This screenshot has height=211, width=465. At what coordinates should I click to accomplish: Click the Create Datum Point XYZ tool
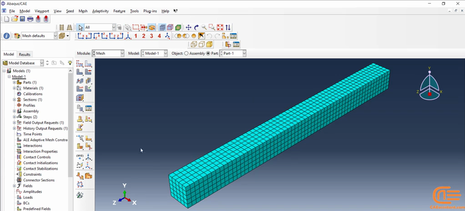coord(80,157)
